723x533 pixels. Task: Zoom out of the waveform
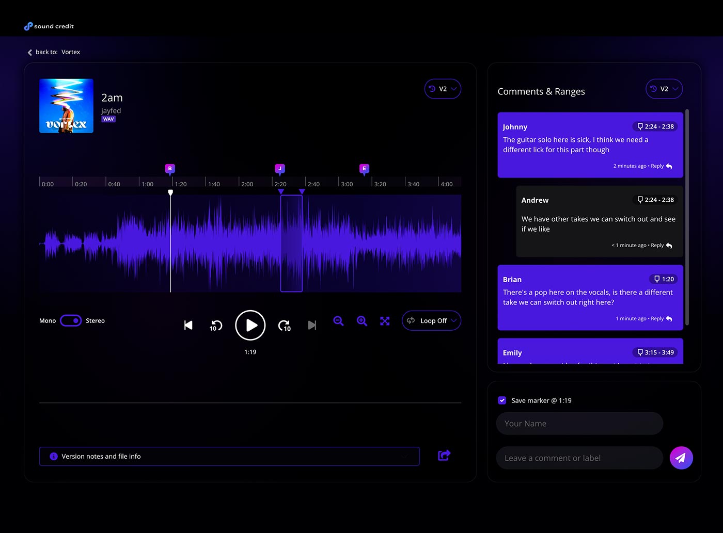(338, 321)
